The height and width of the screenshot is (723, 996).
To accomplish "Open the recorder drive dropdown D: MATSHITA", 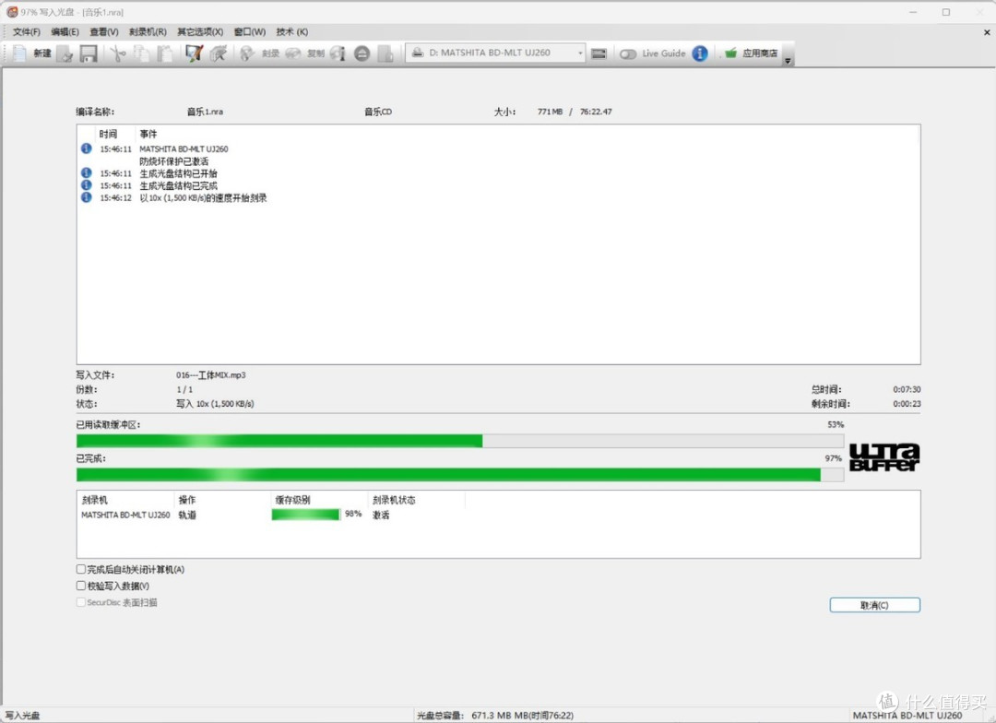I will pyautogui.click(x=495, y=53).
